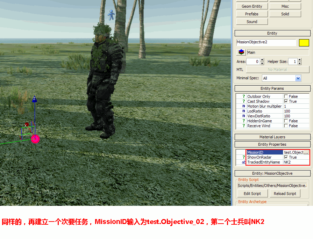Viewport: 313px width, 239px height.
Task: Click string type icon beside TrackedEntityName
Action: tap(243, 162)
